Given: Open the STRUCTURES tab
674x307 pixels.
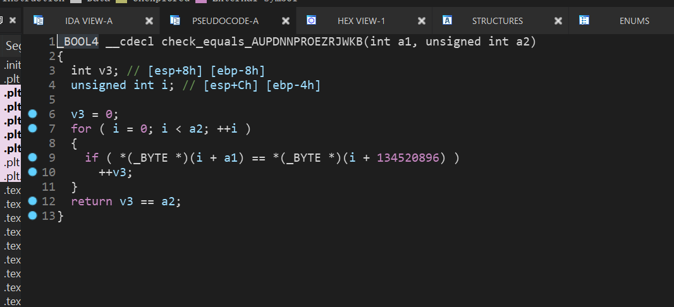Looking at the screenshot, I should pos(498,21).
